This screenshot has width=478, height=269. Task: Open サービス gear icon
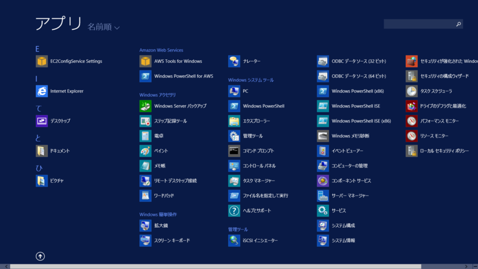point(323,211)
